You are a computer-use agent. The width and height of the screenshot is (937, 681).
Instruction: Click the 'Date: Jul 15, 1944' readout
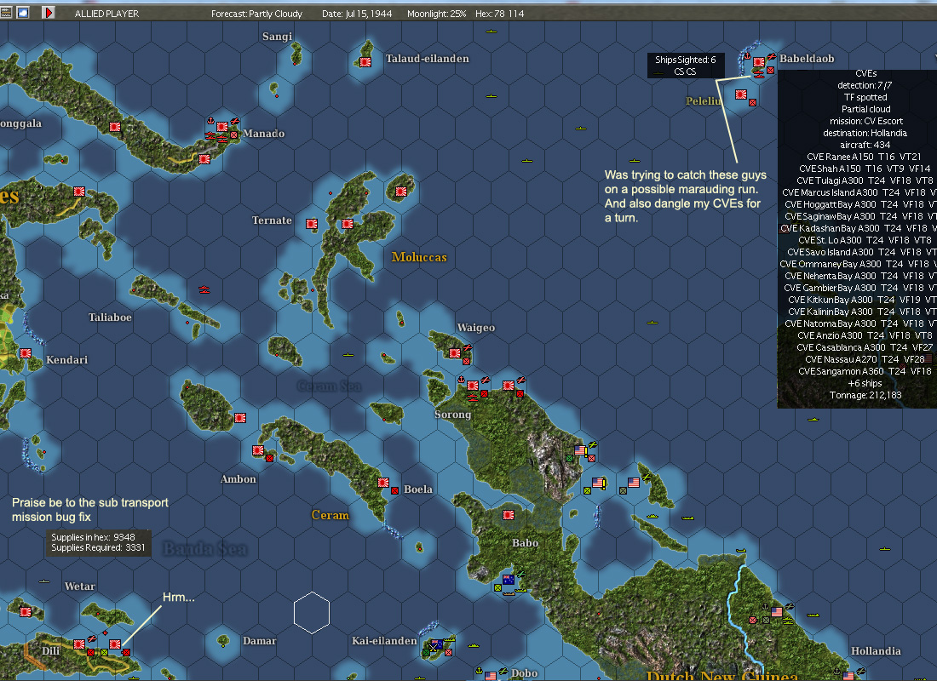(357, 13)
